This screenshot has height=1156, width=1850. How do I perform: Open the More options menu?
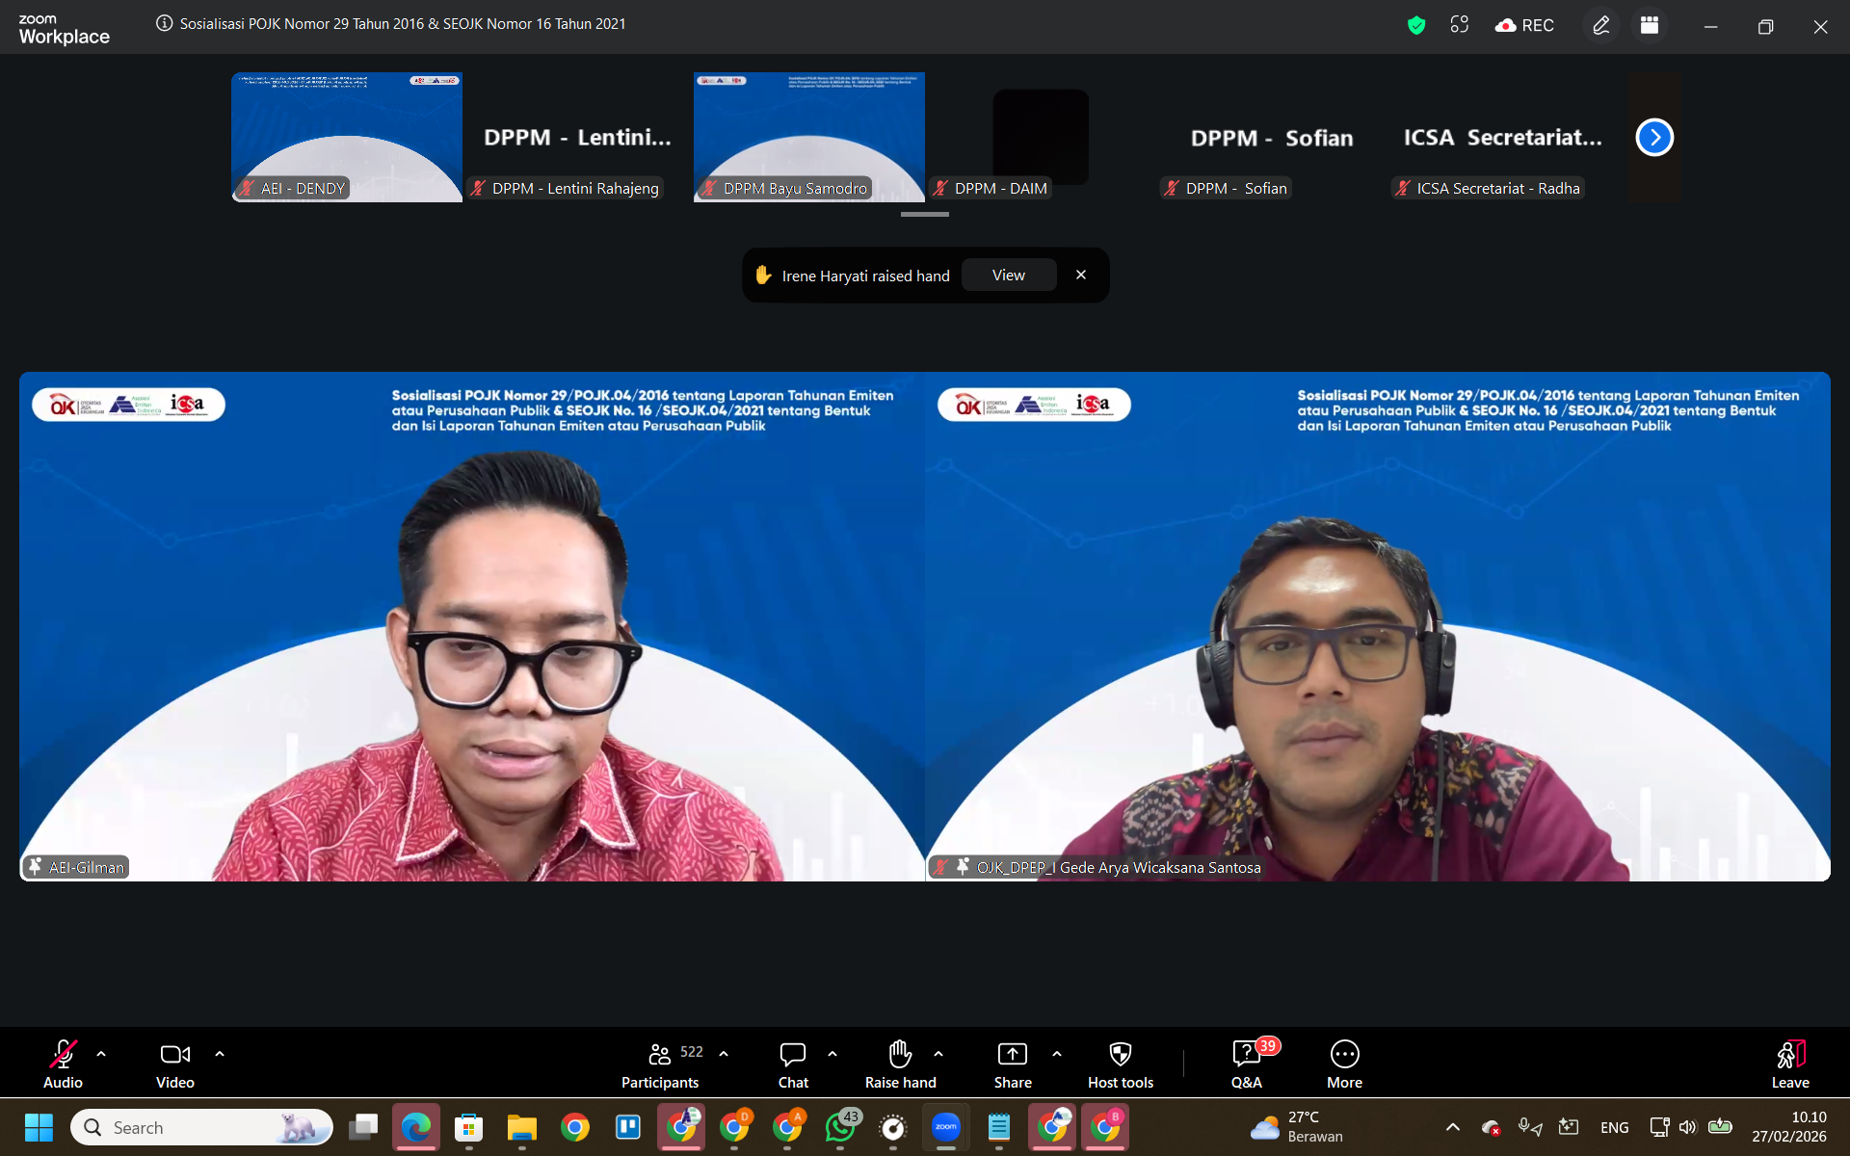1344,1064
